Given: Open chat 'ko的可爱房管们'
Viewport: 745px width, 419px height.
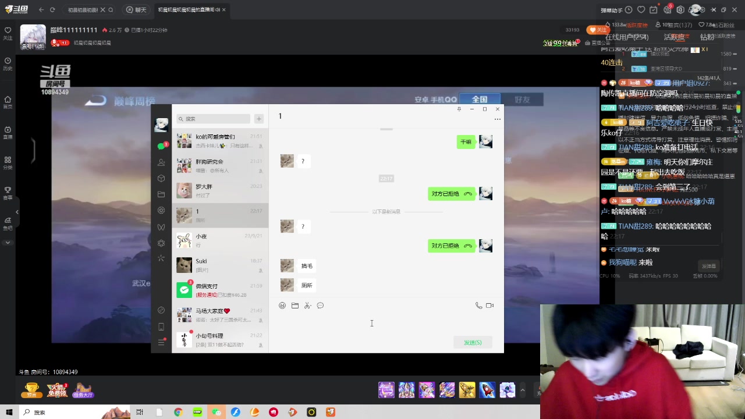Looking at the screenshot, I should pos(220,141).
